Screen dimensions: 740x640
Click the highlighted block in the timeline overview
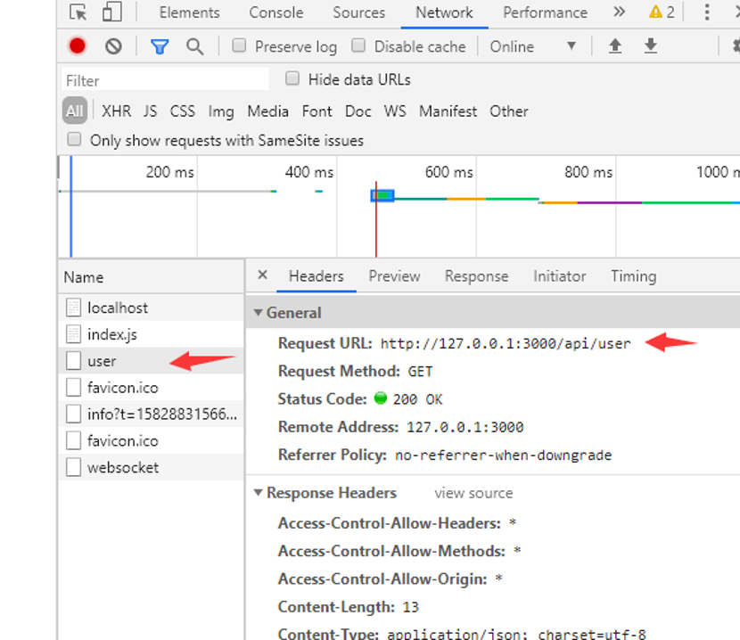pyautogui.click(x=382, y=195)
